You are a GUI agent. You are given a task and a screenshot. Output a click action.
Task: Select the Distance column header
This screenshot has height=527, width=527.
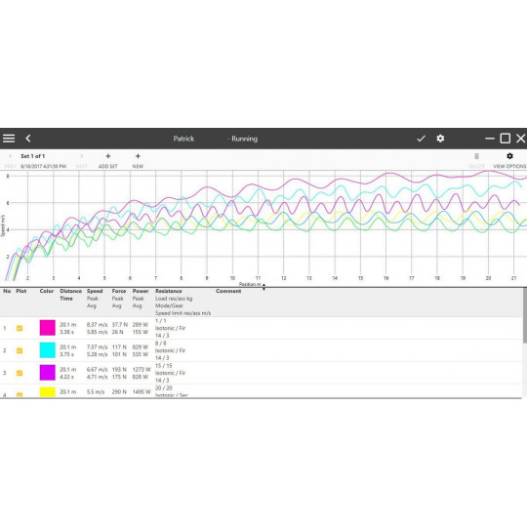click(x=70, y=291)
